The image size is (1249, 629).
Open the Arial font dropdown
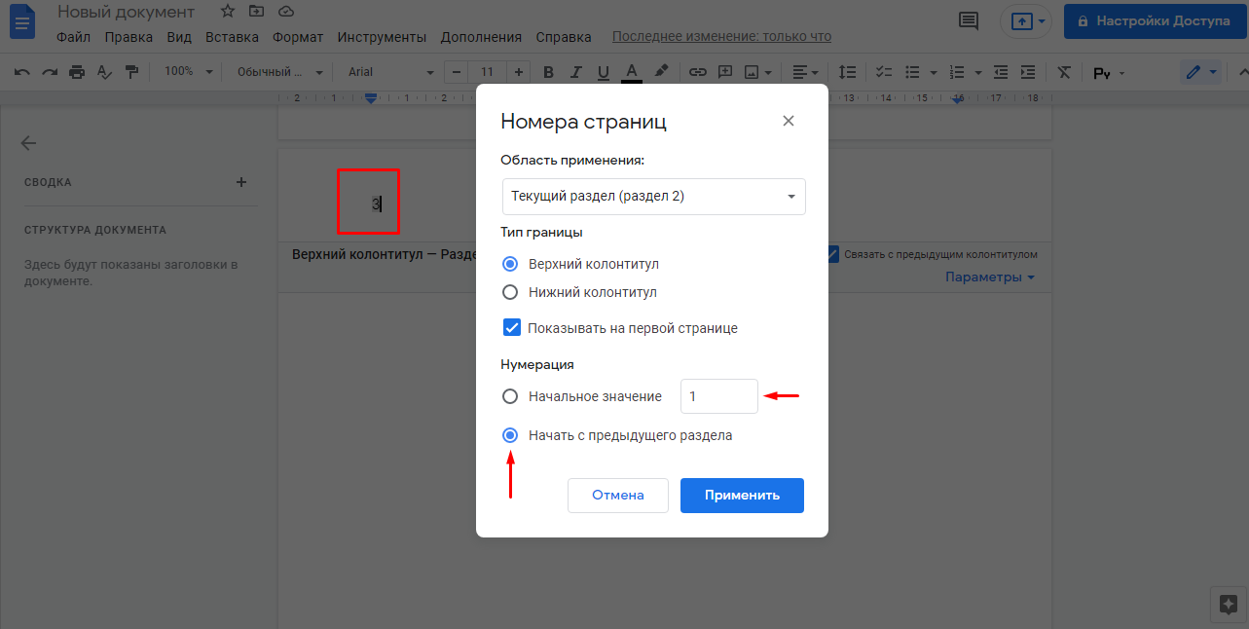pos(387,72)
